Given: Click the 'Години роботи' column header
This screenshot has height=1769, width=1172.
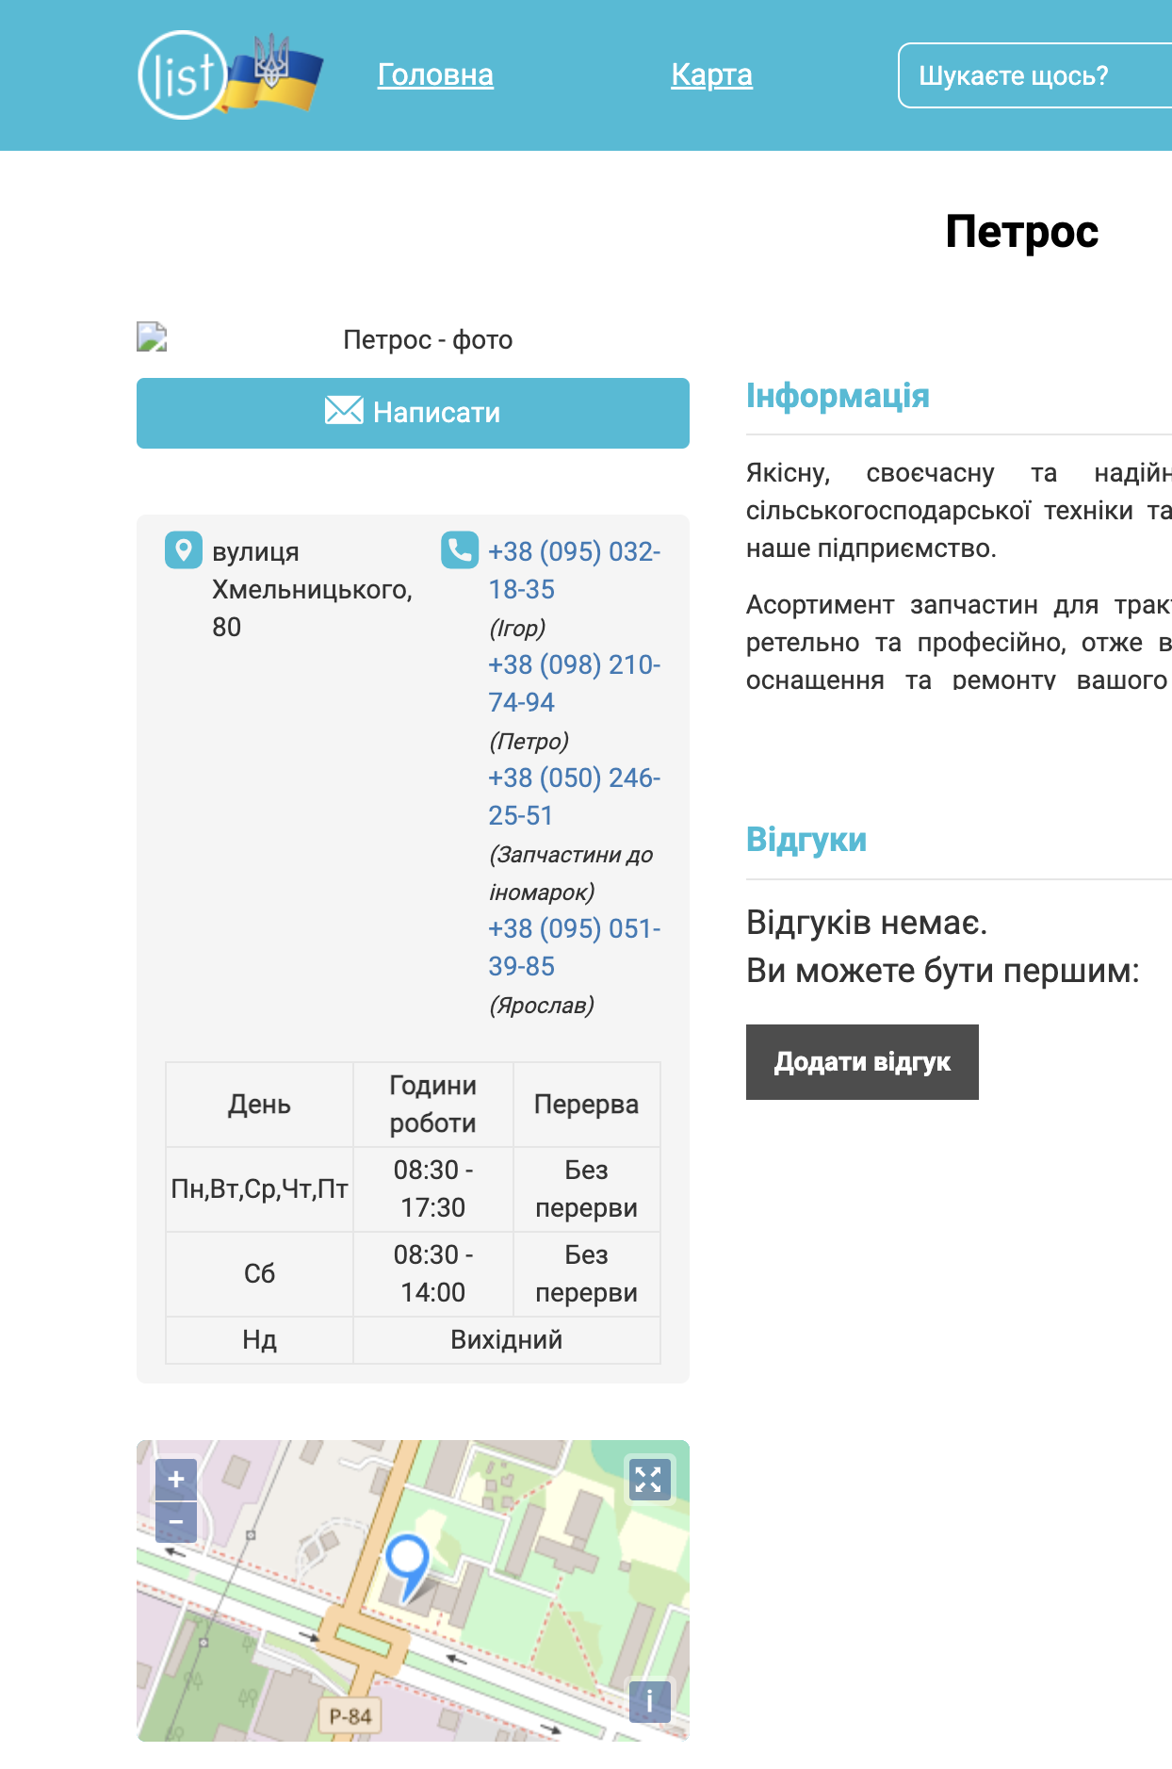Looking at the screenshot, I should click(433, 1105).
